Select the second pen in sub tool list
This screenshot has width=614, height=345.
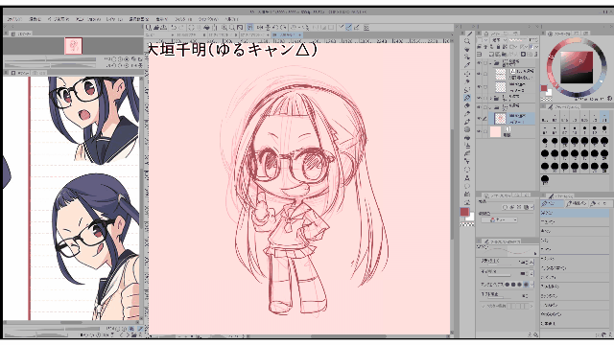pos(575,221)
